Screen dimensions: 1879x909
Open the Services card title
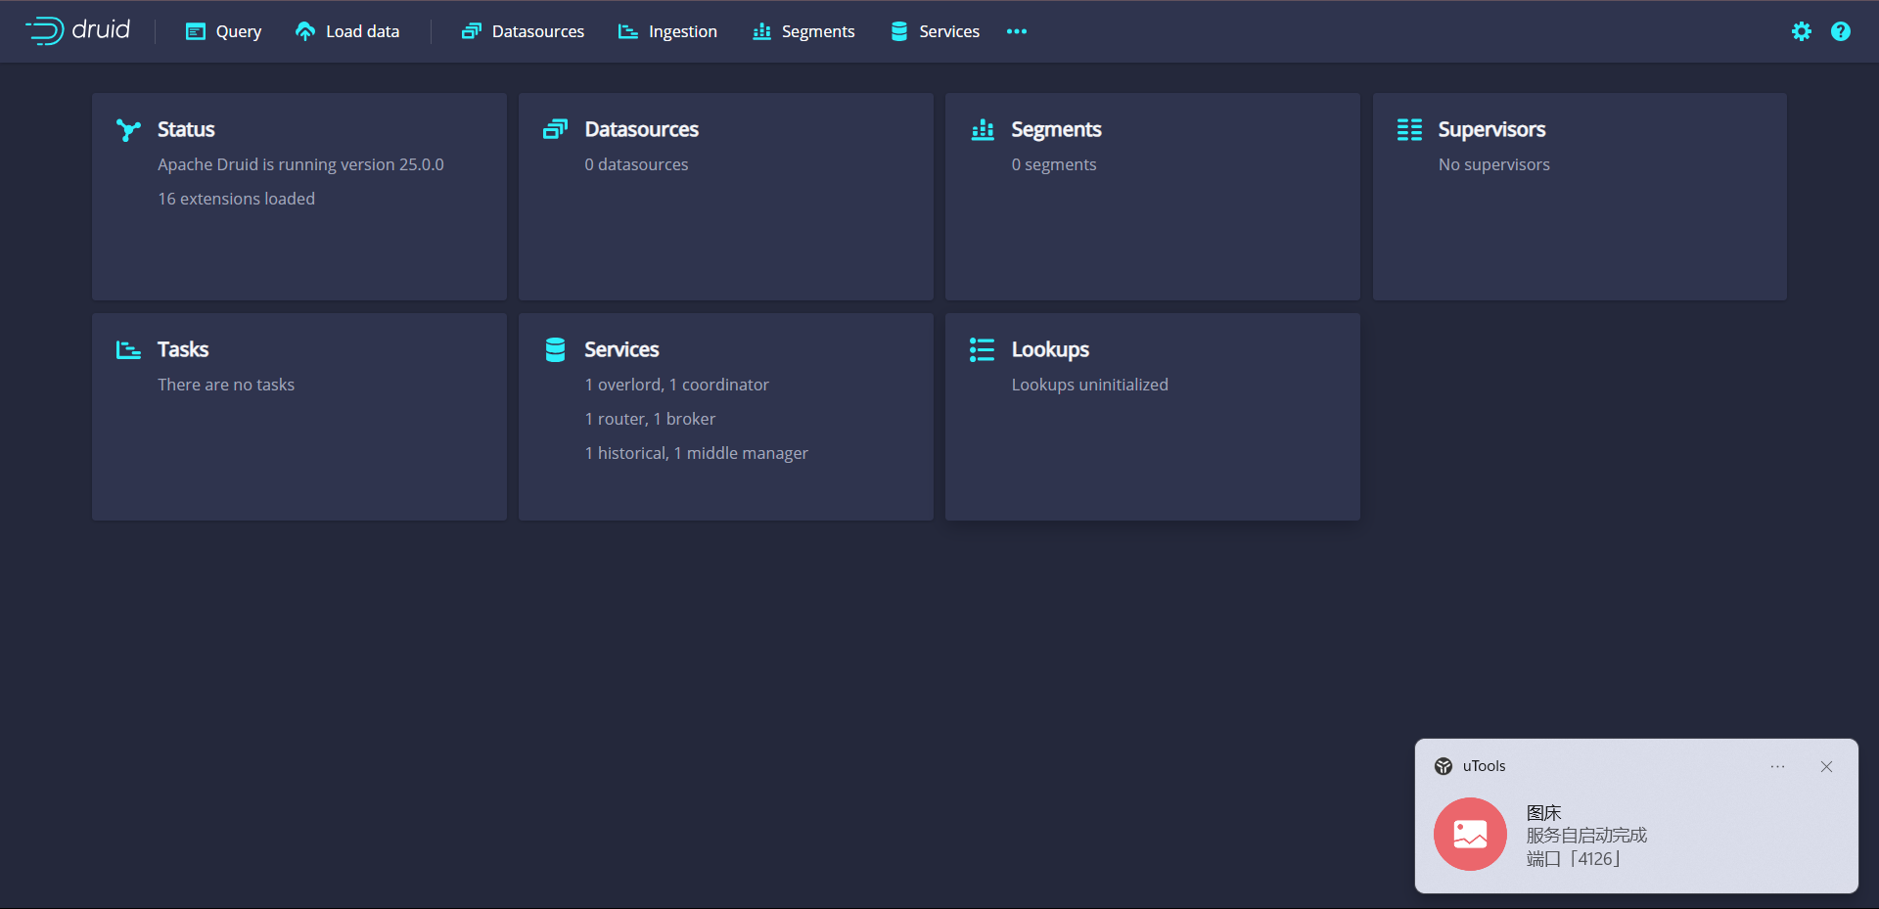point(621,349)
